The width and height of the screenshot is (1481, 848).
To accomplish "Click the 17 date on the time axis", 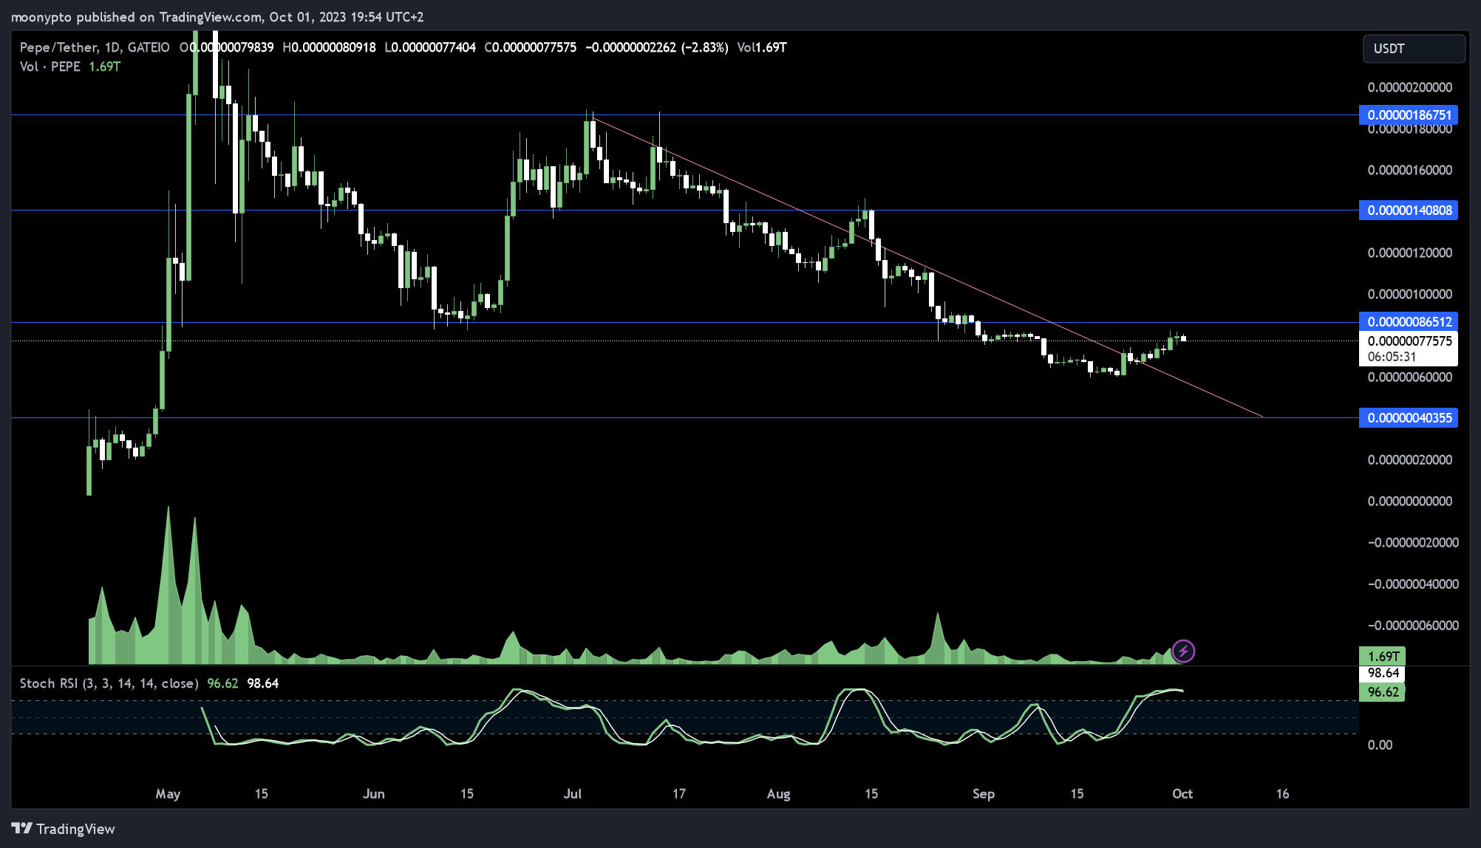I will click(678, 794).
